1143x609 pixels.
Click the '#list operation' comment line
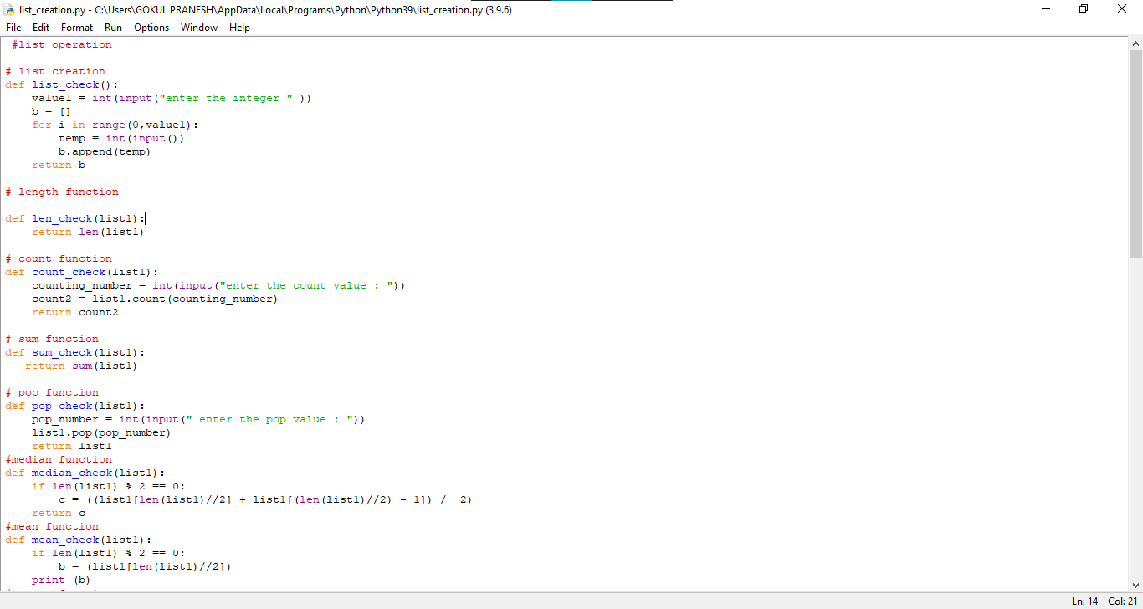[x=62, y=44]
